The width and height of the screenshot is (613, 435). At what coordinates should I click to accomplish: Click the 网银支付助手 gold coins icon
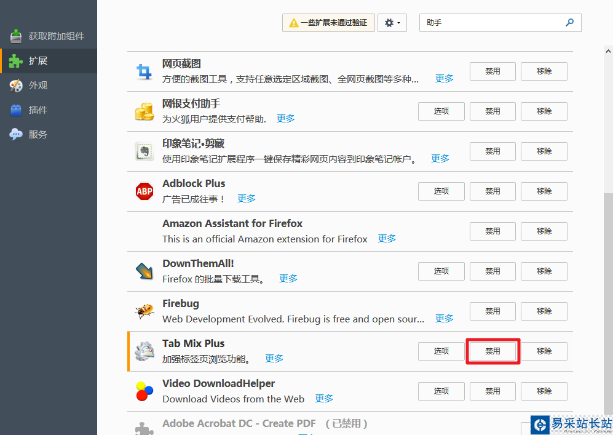click(x=144, y=111)
